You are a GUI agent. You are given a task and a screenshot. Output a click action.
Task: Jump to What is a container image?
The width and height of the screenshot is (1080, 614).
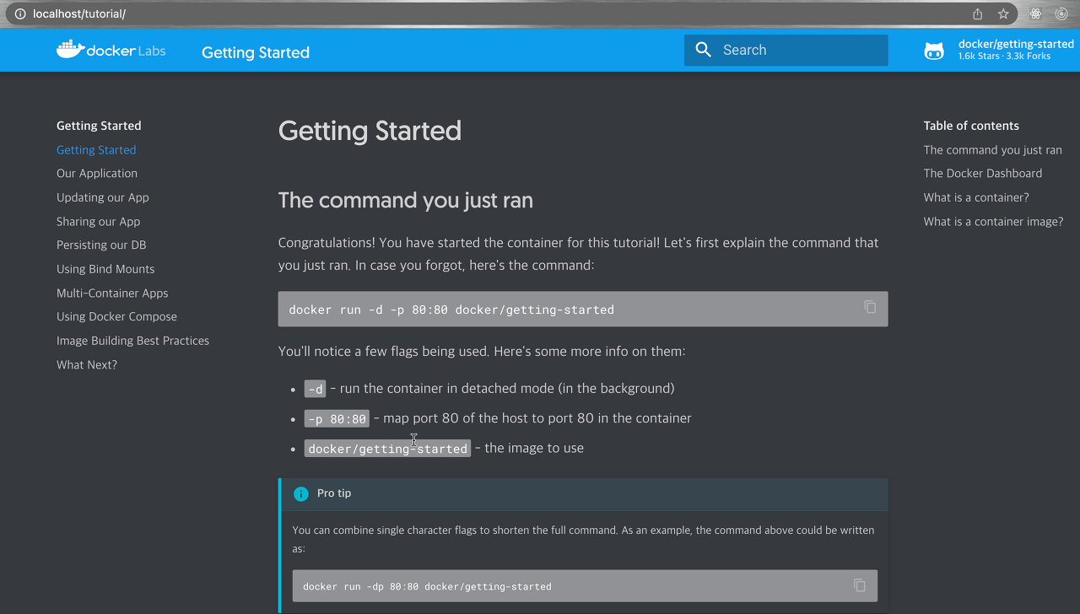(x=993, y=222)
